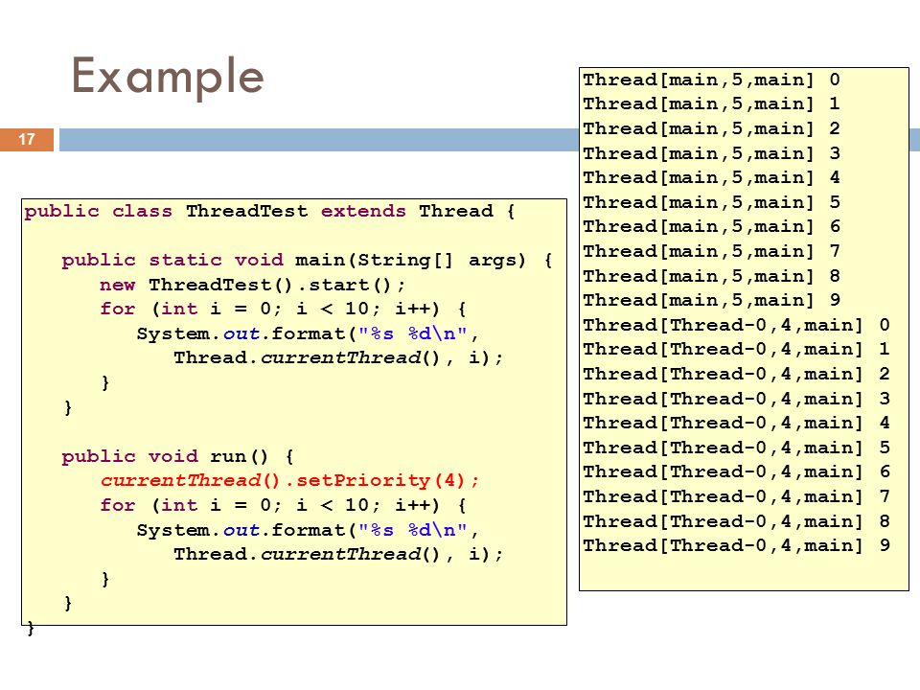The height and width of the screenshot is (690, 920).
Task: Click output line "Thread[Thread-0,4,main] 1"
Action: pyautogui.click(x=737, y=349)
